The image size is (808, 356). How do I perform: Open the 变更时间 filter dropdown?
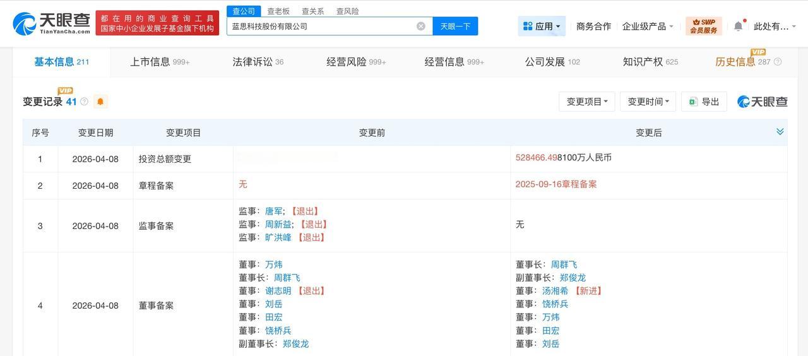pyautogui.click(x=648, y=102)
